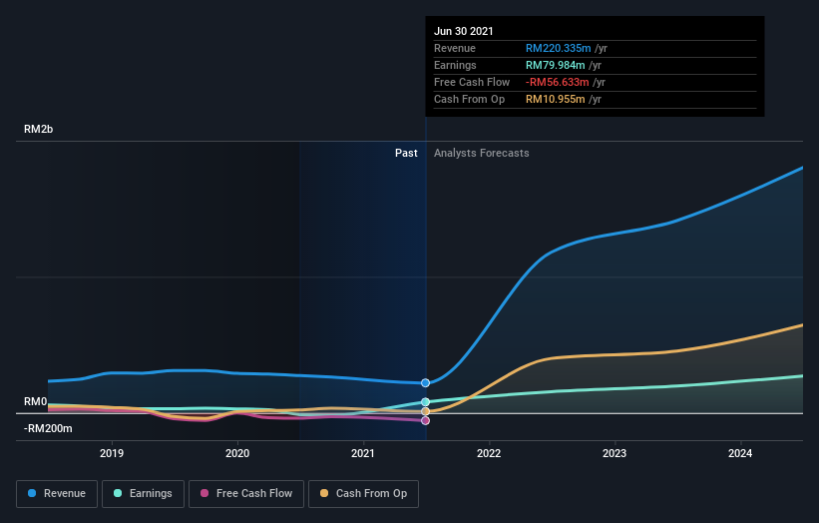
Task: Click the Analysts Forecasts label
Action: click(x=481, y=153)
